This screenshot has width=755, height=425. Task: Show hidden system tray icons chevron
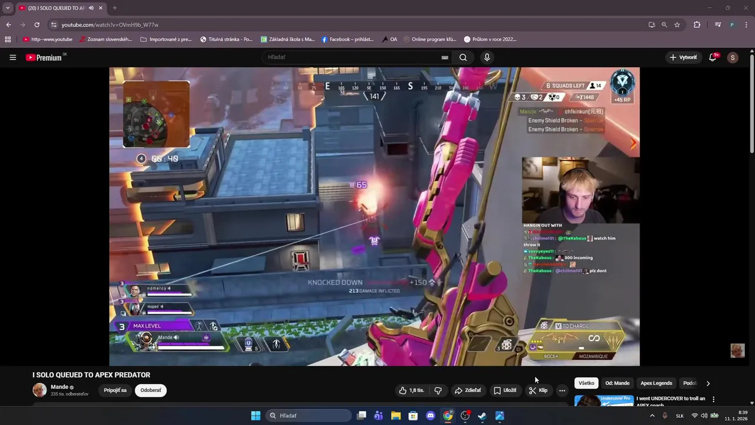[x=652, y=416]
